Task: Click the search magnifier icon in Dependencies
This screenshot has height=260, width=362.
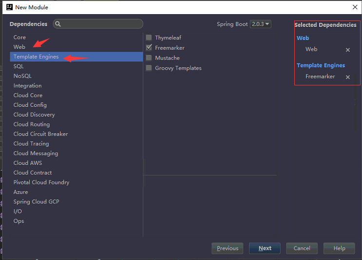Action: 58,24
